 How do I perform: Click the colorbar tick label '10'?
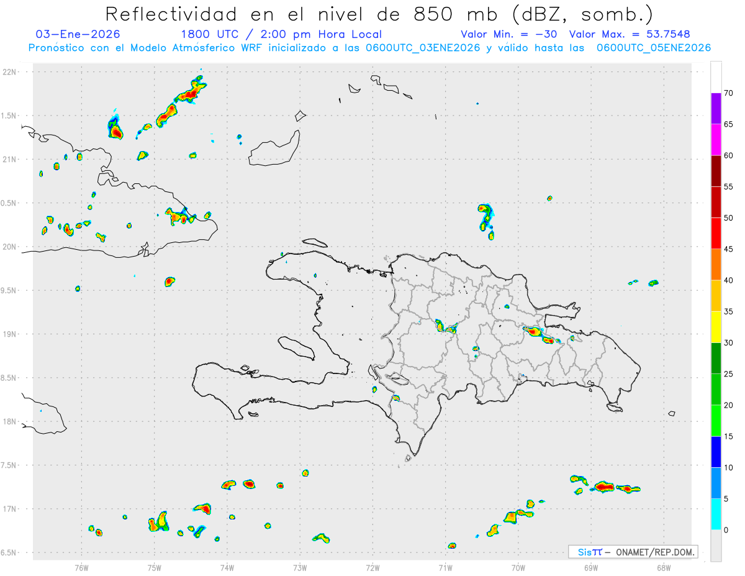(x=728, y=468)
